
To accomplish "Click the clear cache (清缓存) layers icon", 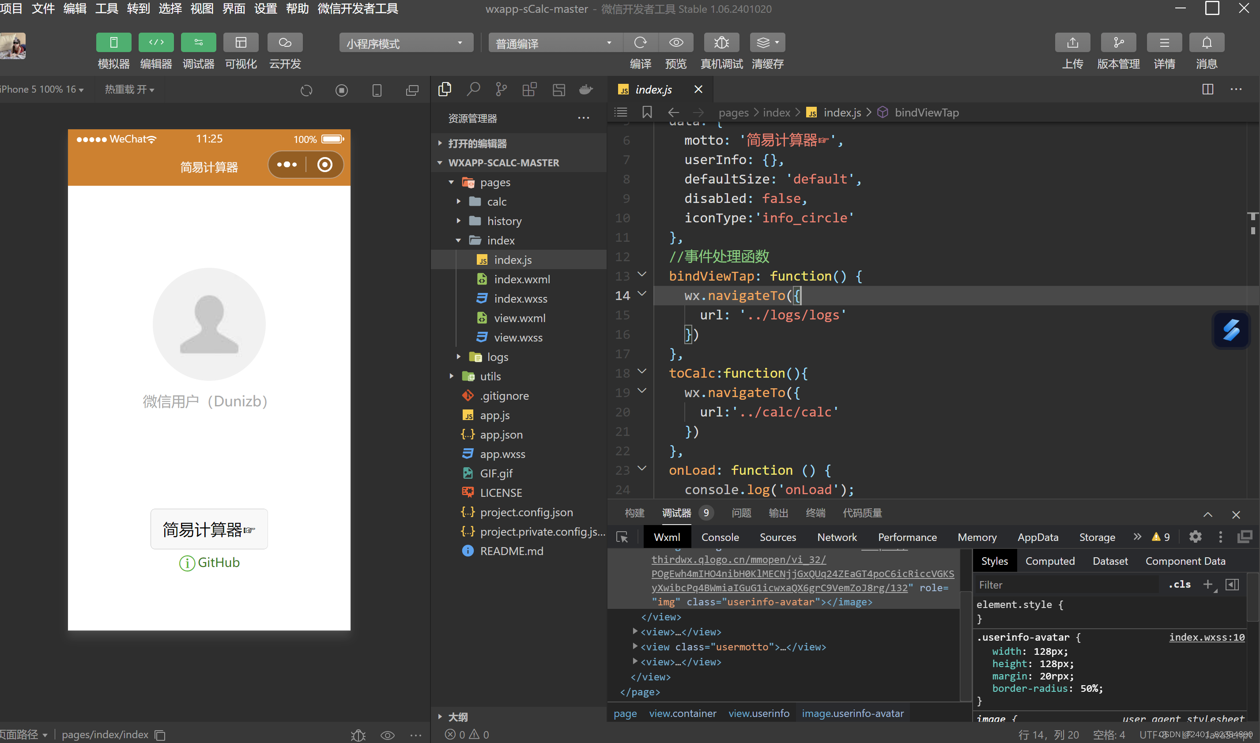I will point(763,42).
